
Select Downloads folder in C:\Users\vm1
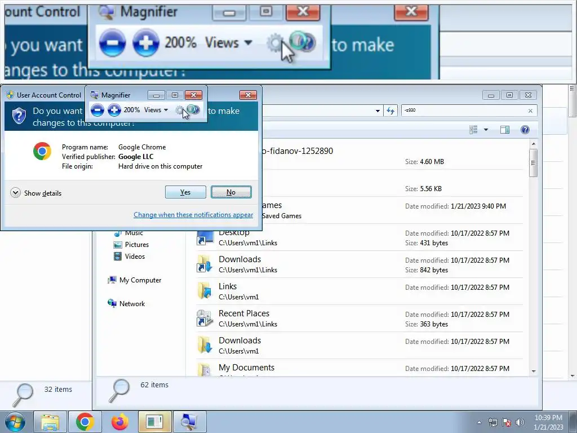pyautogui.click(x=359, y=346)
